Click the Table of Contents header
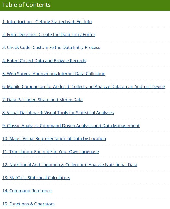 (26, 5)
